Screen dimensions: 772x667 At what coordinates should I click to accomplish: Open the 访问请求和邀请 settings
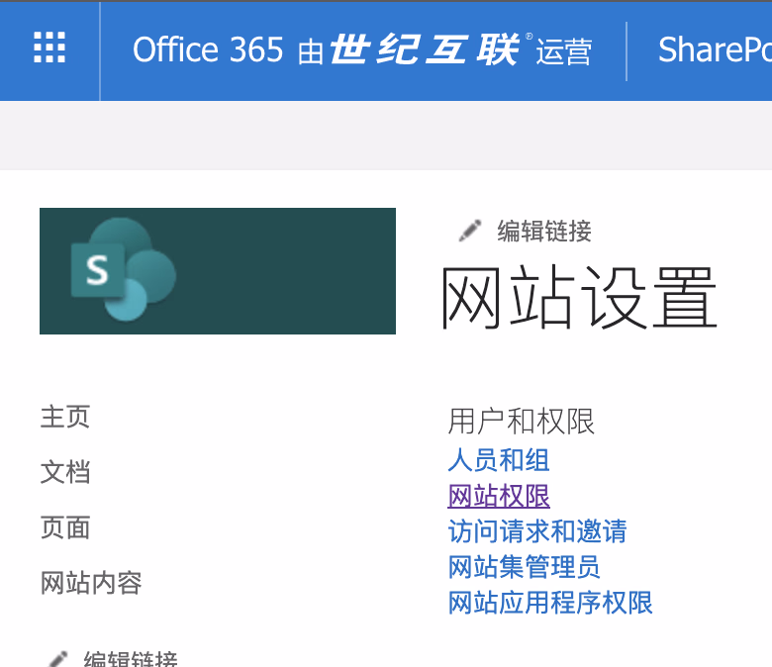[537, 531]
